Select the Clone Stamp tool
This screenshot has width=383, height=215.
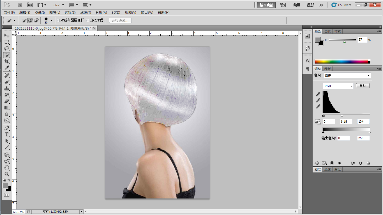tap(7, 88)
